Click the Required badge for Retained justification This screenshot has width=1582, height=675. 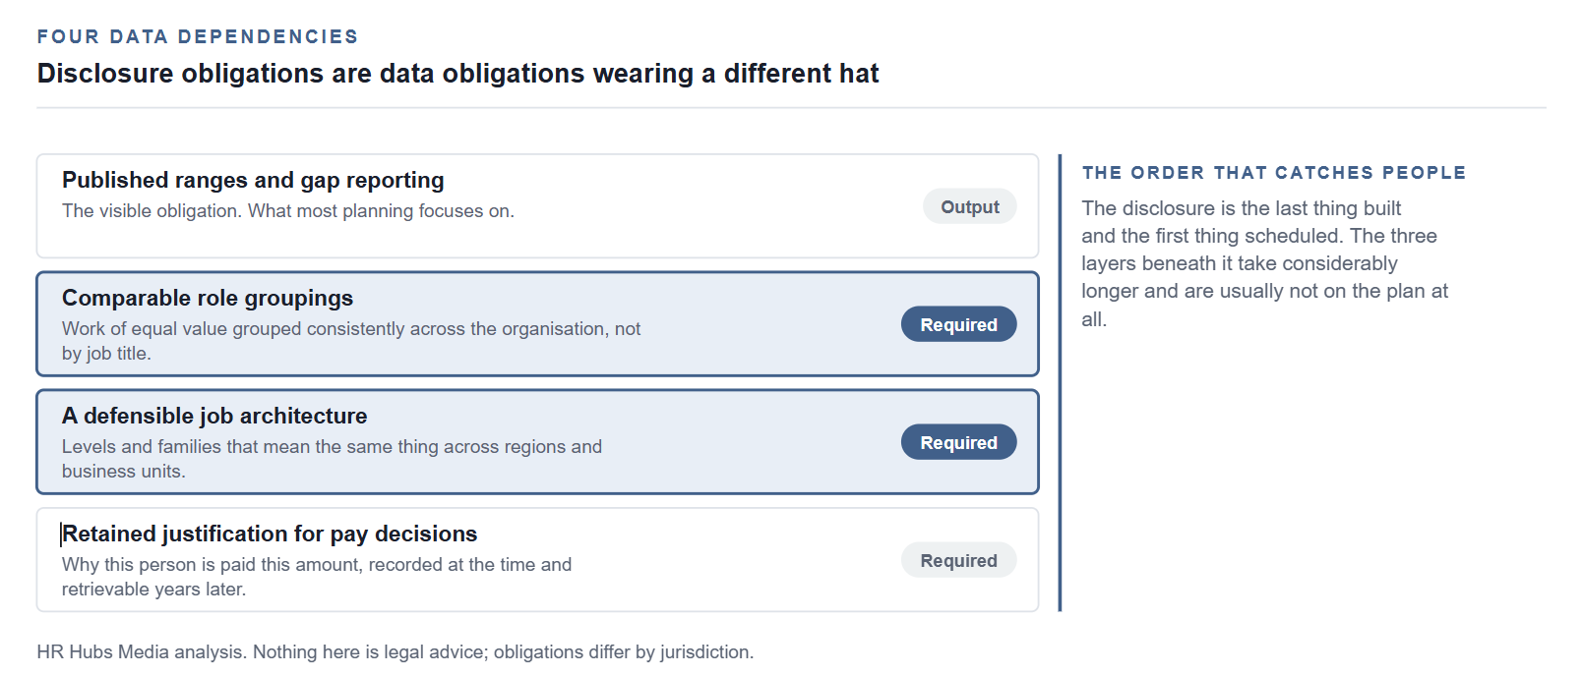point(958,560)
